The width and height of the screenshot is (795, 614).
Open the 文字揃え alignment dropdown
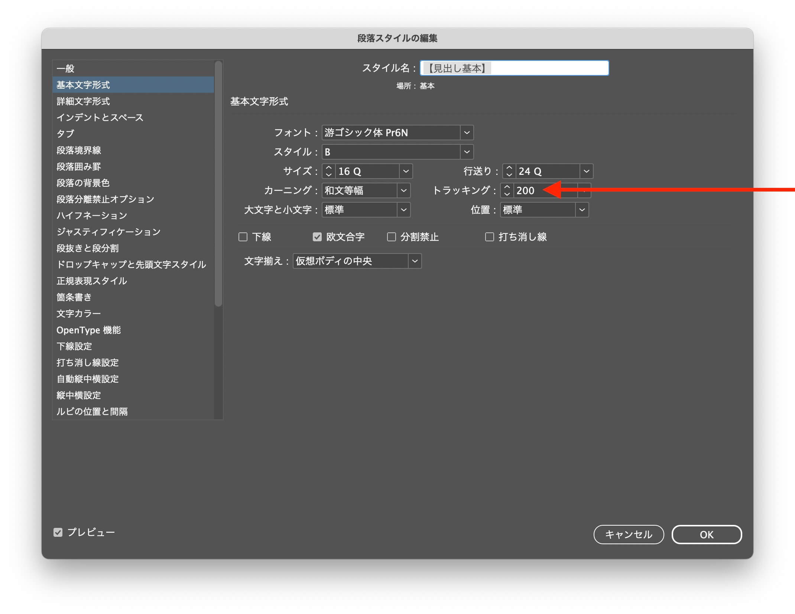(x=415, y=261)
